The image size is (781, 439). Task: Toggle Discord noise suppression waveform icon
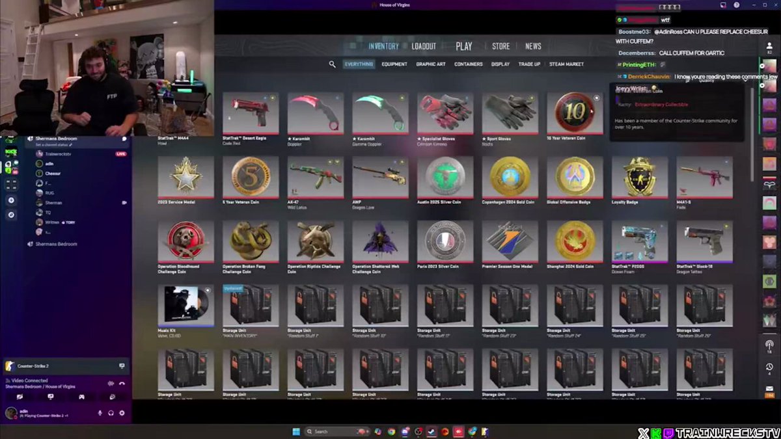tap(111, 383)
